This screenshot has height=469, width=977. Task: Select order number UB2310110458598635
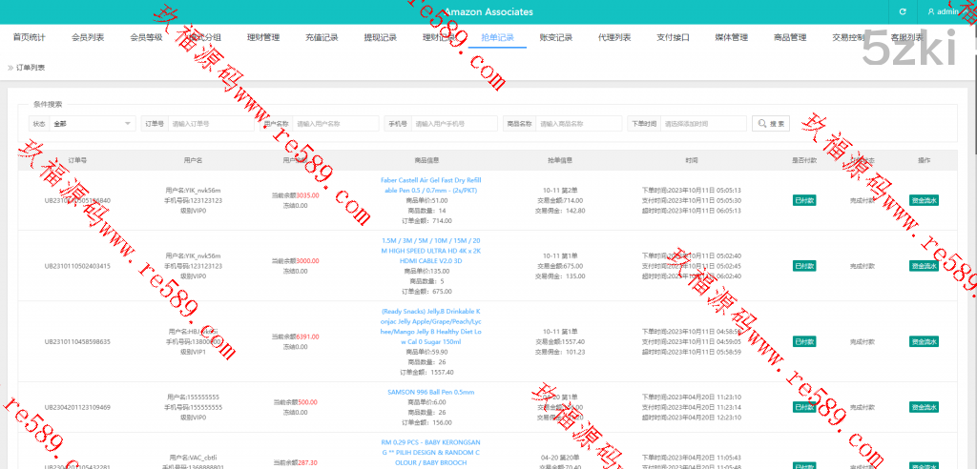(77, 342)
